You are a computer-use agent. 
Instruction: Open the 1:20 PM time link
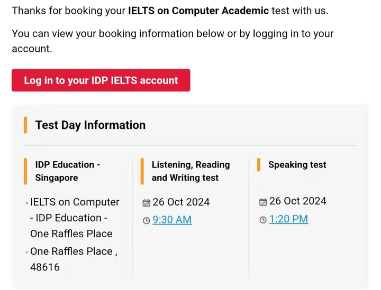coord(288,219)
